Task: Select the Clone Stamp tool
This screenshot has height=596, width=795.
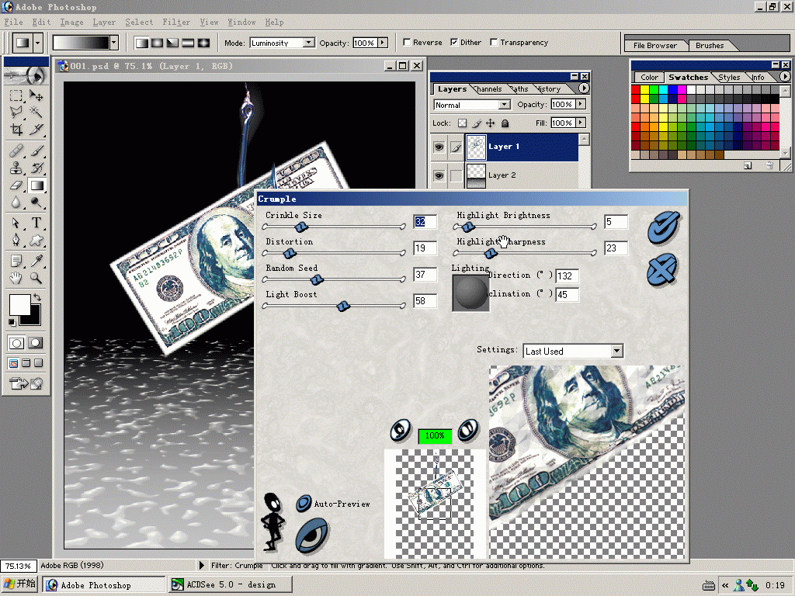Action: (16, 168)
